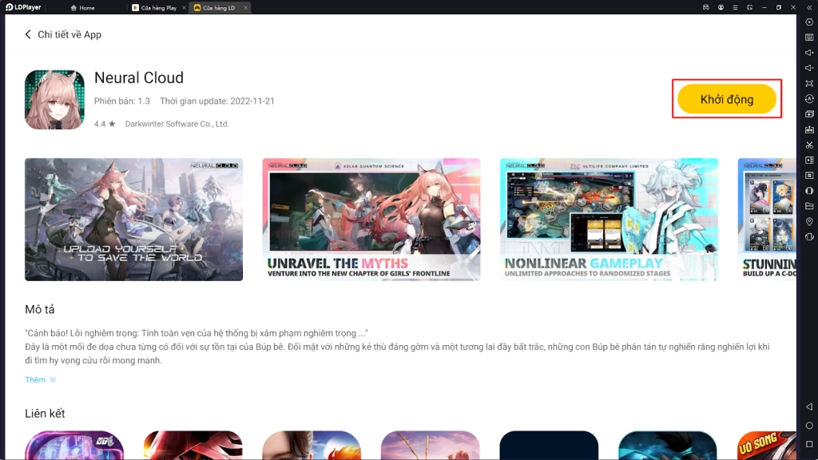Screen dimensions: 818x460
Task: Enter small window mode from the title bar
Action: pos(751,6)
